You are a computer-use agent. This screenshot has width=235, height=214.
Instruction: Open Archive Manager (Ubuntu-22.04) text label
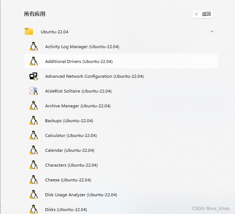tap(78, 106)
